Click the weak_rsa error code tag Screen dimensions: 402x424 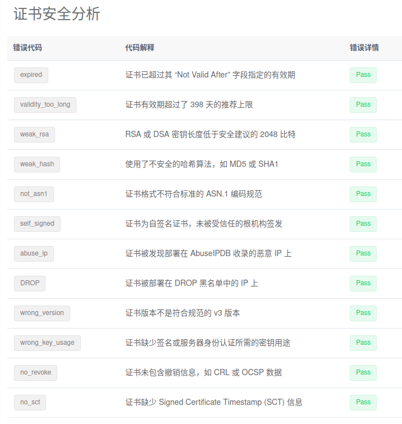point(34,134)
